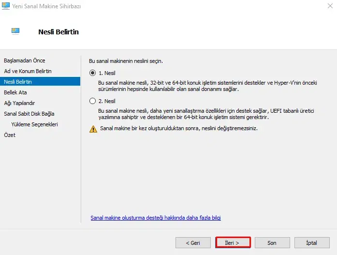Screen dimensions: 337x255
Task: Select the 1. Nesil radio button
Action: point(93,73)
